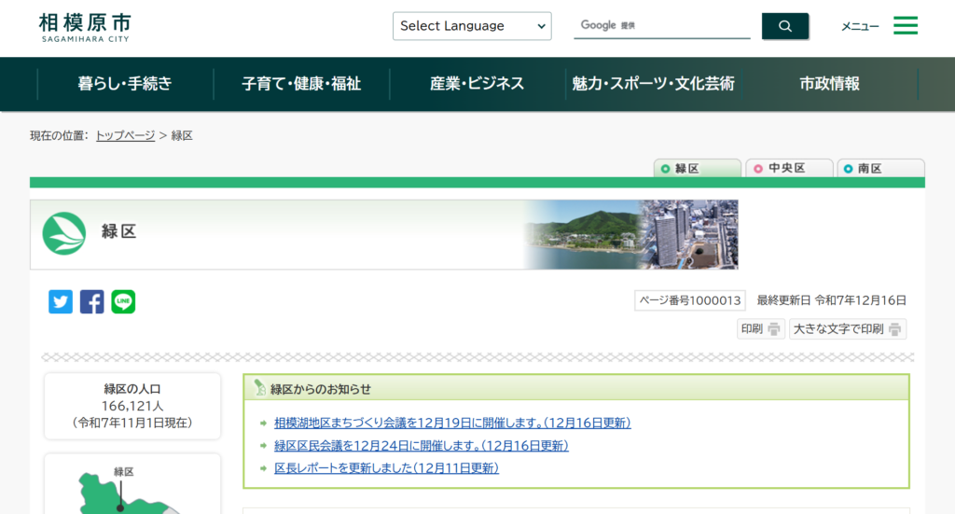Open the 市政情報 navigation menu

[x=829, y=84]
